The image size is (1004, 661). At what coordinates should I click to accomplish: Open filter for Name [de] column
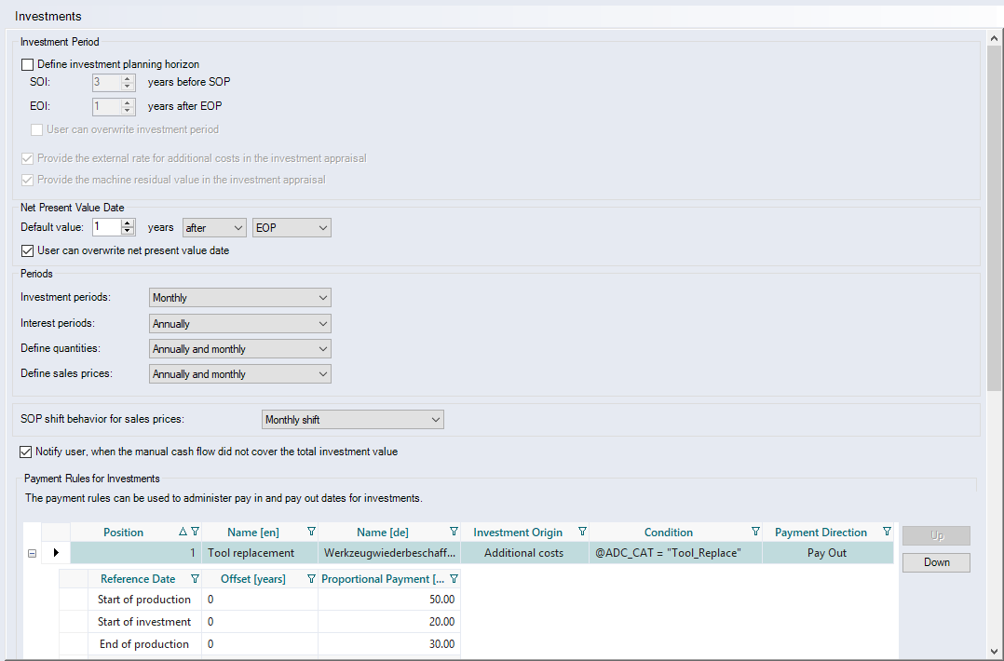click(454, 533)
